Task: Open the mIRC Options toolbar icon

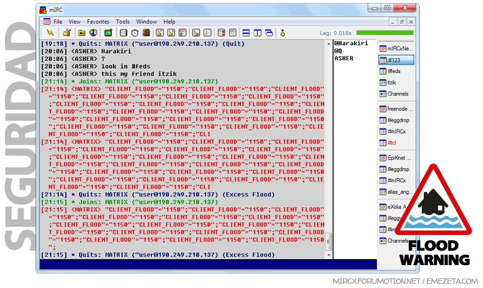Action: coord(66,33)
